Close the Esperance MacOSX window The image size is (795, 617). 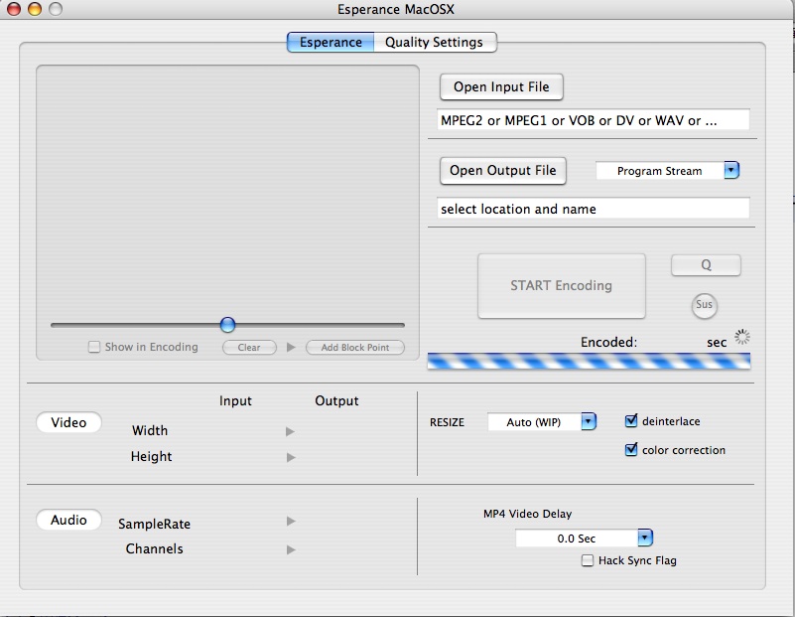pos(14,9)
